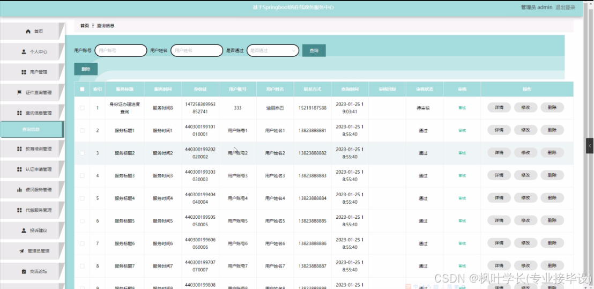Check the box for row 服务标题6
This screenshot has width=594, height=289.
[x=82, y=243]
